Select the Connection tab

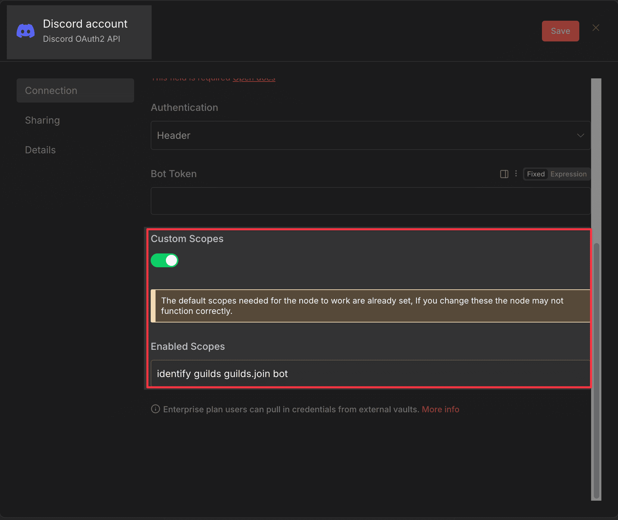click(x=51, y=90)
